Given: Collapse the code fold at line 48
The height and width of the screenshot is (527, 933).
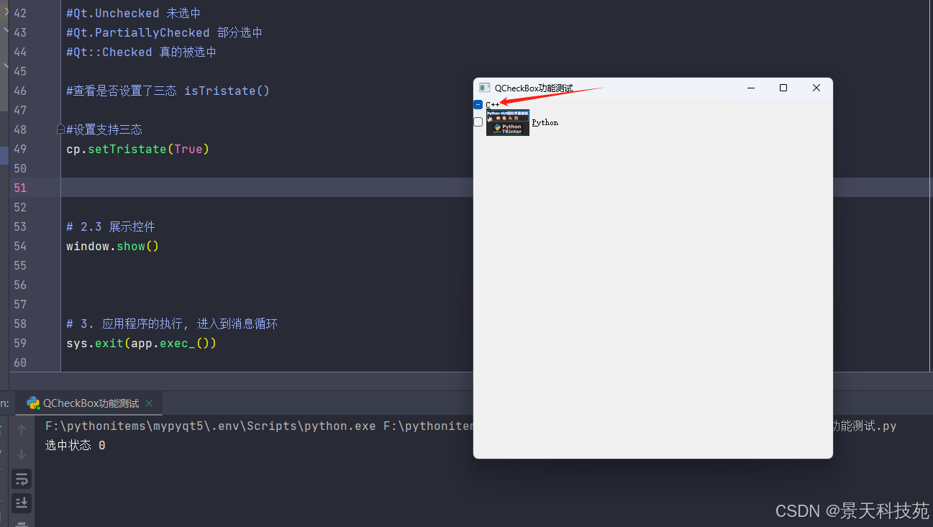Looking at the screenshot, I should click(60, 129).
